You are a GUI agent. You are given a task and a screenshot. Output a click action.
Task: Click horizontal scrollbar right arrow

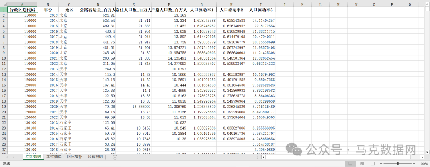422,157
